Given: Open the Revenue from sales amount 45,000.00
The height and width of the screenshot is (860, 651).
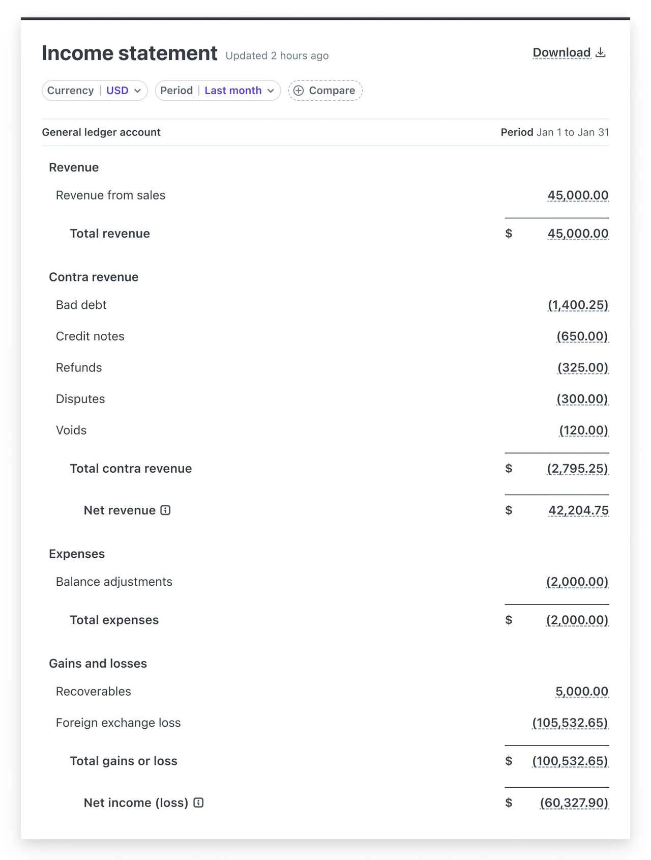Looking at the screenshot, I should click(x=578, y=195).
